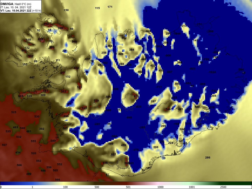The height and width of the screenshot is (189, 252).
Task: Click the map value '517'
Action: point(113,155)
